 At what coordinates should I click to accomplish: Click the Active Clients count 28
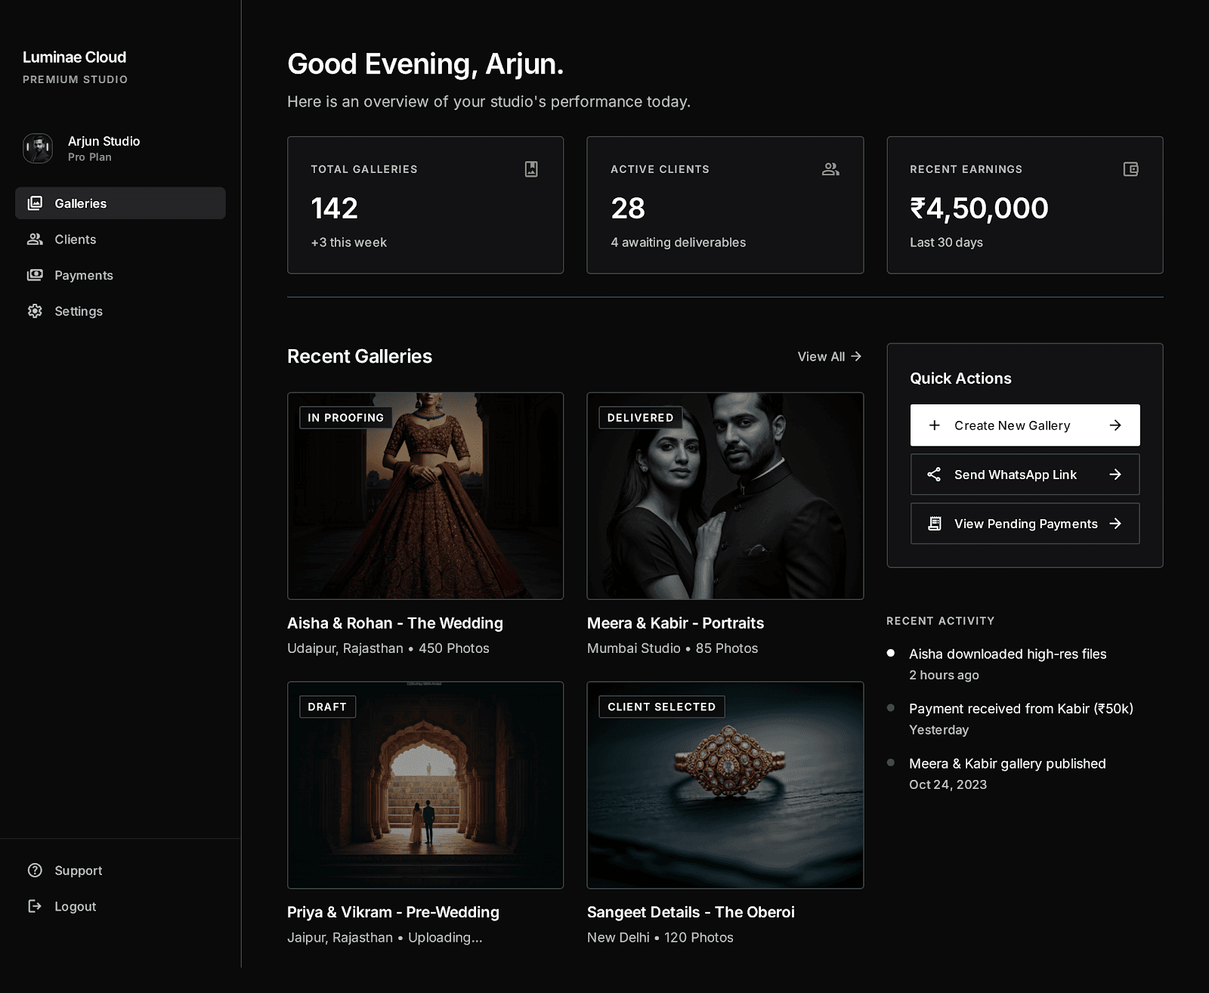click(x=628, y=209)
